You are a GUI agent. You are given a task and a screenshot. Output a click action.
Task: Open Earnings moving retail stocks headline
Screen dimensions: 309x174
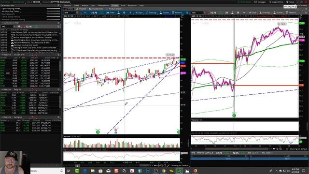tap(26, 45)
